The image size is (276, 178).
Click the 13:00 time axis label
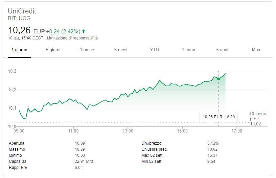click(128, 131)
